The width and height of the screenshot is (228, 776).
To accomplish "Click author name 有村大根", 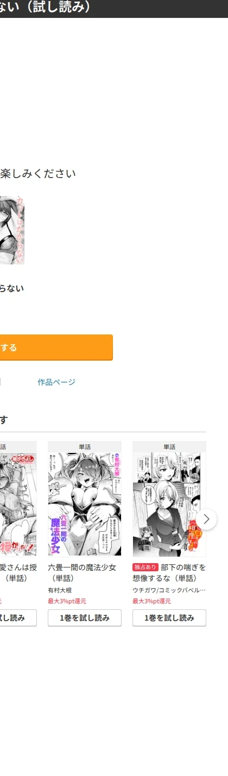I will 60,590.
